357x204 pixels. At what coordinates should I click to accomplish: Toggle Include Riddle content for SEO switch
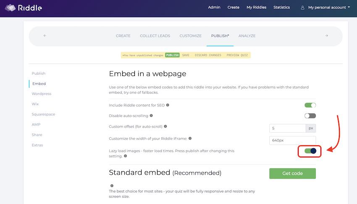[x=310, y=105]
